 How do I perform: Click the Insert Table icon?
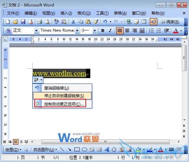[x=144, y=22]
